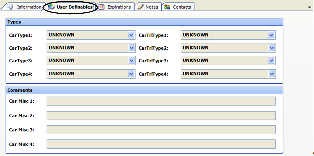Click the CarType1 label
Screen dimensions: 314x156
(21, 35)
